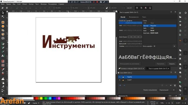
Task: Select the Star and polygon tool
Action: [3, 30]
